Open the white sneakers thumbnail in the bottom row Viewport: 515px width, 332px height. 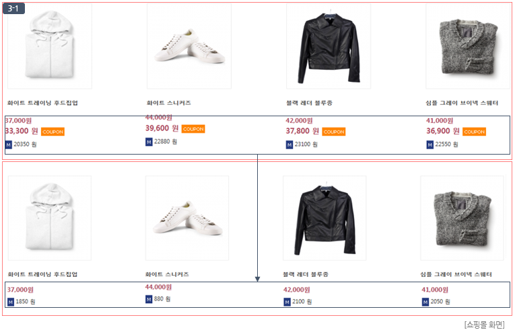coord(187,218)
